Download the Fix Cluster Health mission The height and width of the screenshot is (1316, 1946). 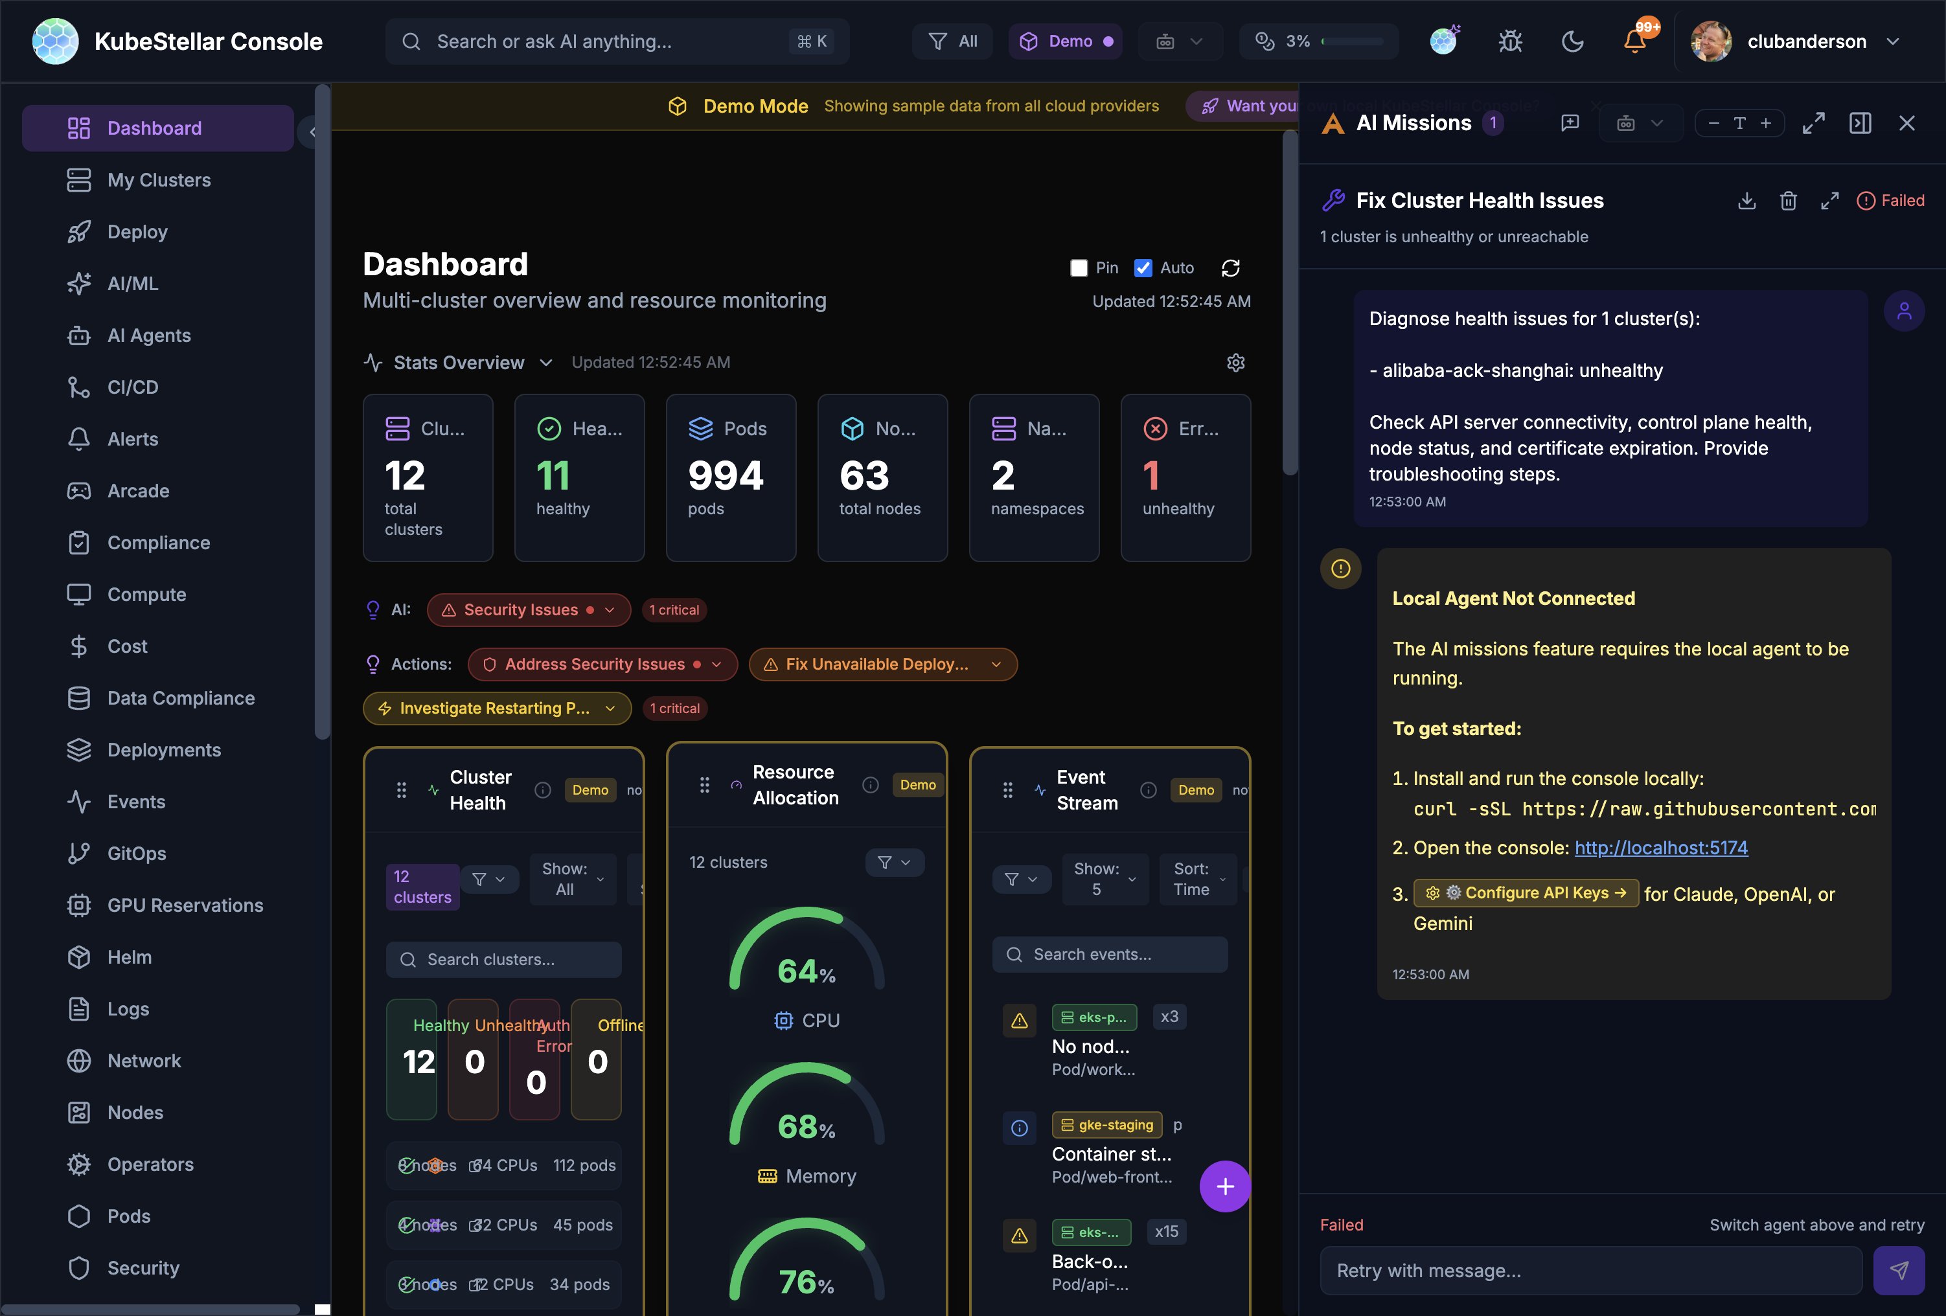[x=1746, y=201]
